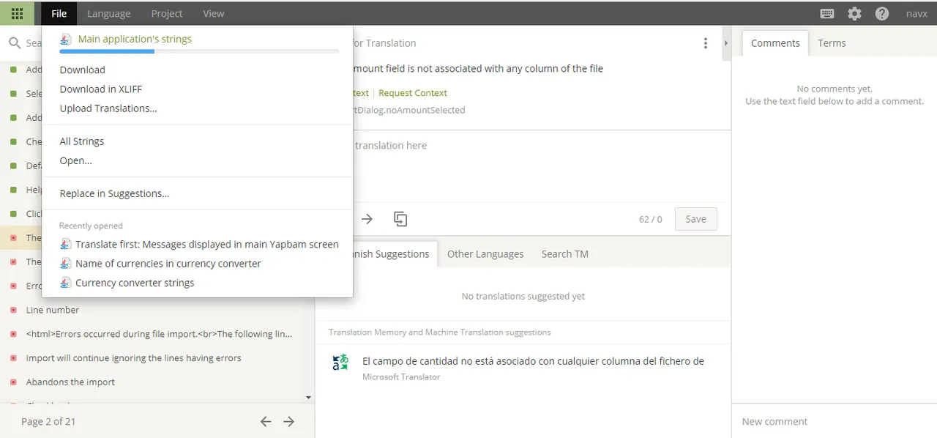Open the settings gear icon
Image resolution: width=937 pixels, height=438 pixels.
tap(854, 13)
